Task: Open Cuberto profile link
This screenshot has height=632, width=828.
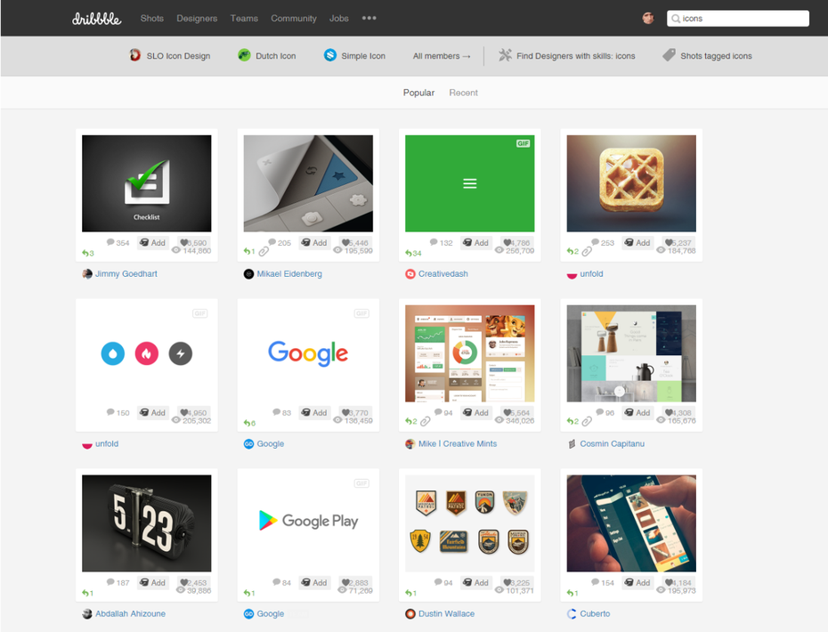Action: (595, 614)
